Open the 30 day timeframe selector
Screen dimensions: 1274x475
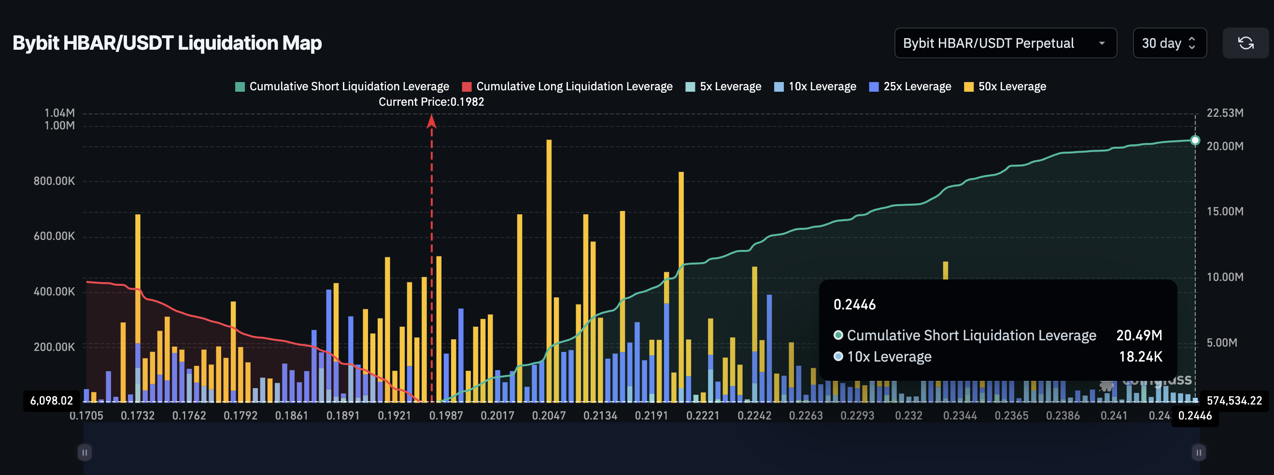pos(1169,43)
